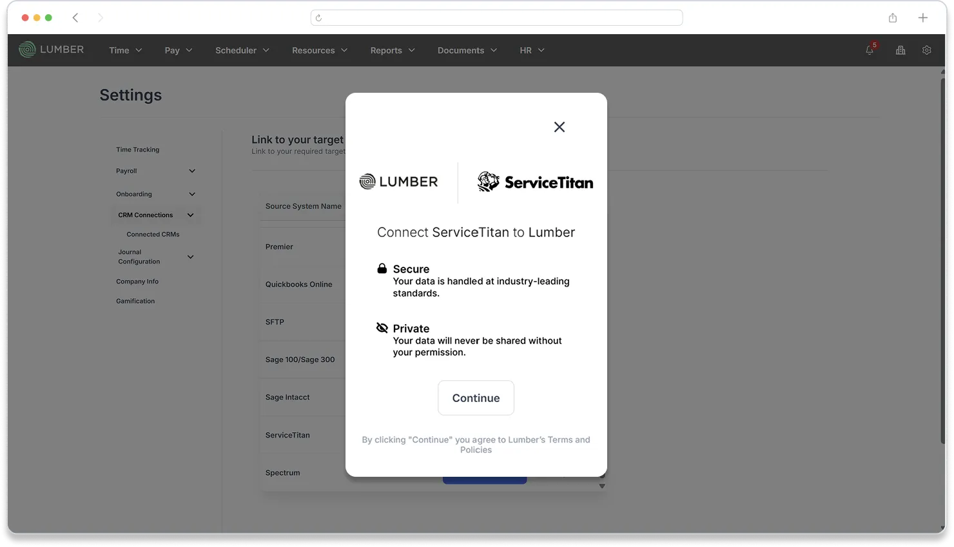Click the Reports menu chevron
The width and height of the screenshot is (954, 547).
(412, 50)
